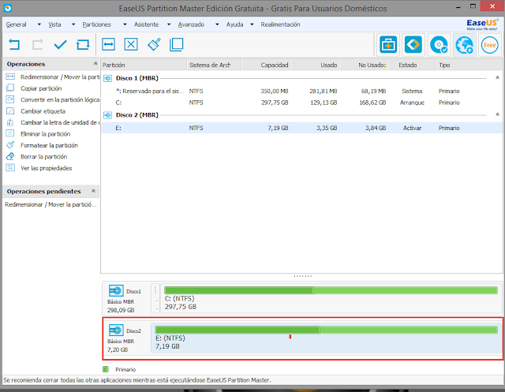Viewport: 505px width, 392px height.
Task: Refresh disk information using toolbar icon
Action: (x=83, y=44)
